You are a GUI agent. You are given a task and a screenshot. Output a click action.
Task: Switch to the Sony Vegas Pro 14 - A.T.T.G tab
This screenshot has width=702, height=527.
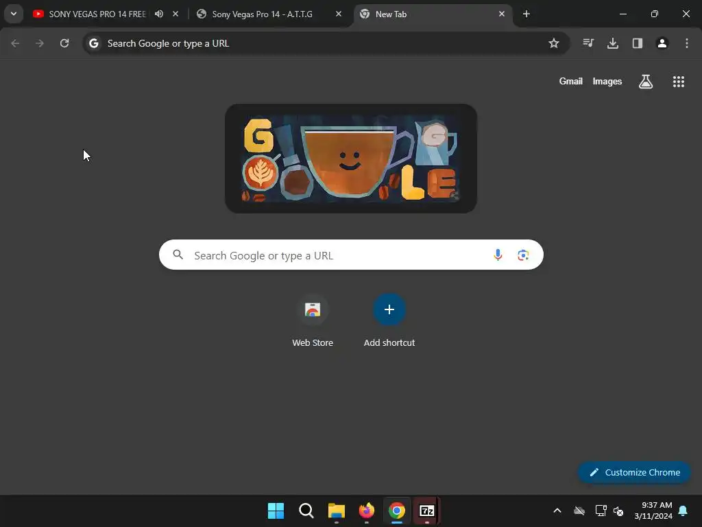[x=262, y=14]
